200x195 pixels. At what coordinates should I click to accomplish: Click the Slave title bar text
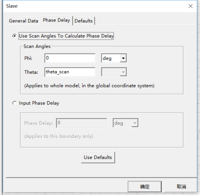click(12, 6)
